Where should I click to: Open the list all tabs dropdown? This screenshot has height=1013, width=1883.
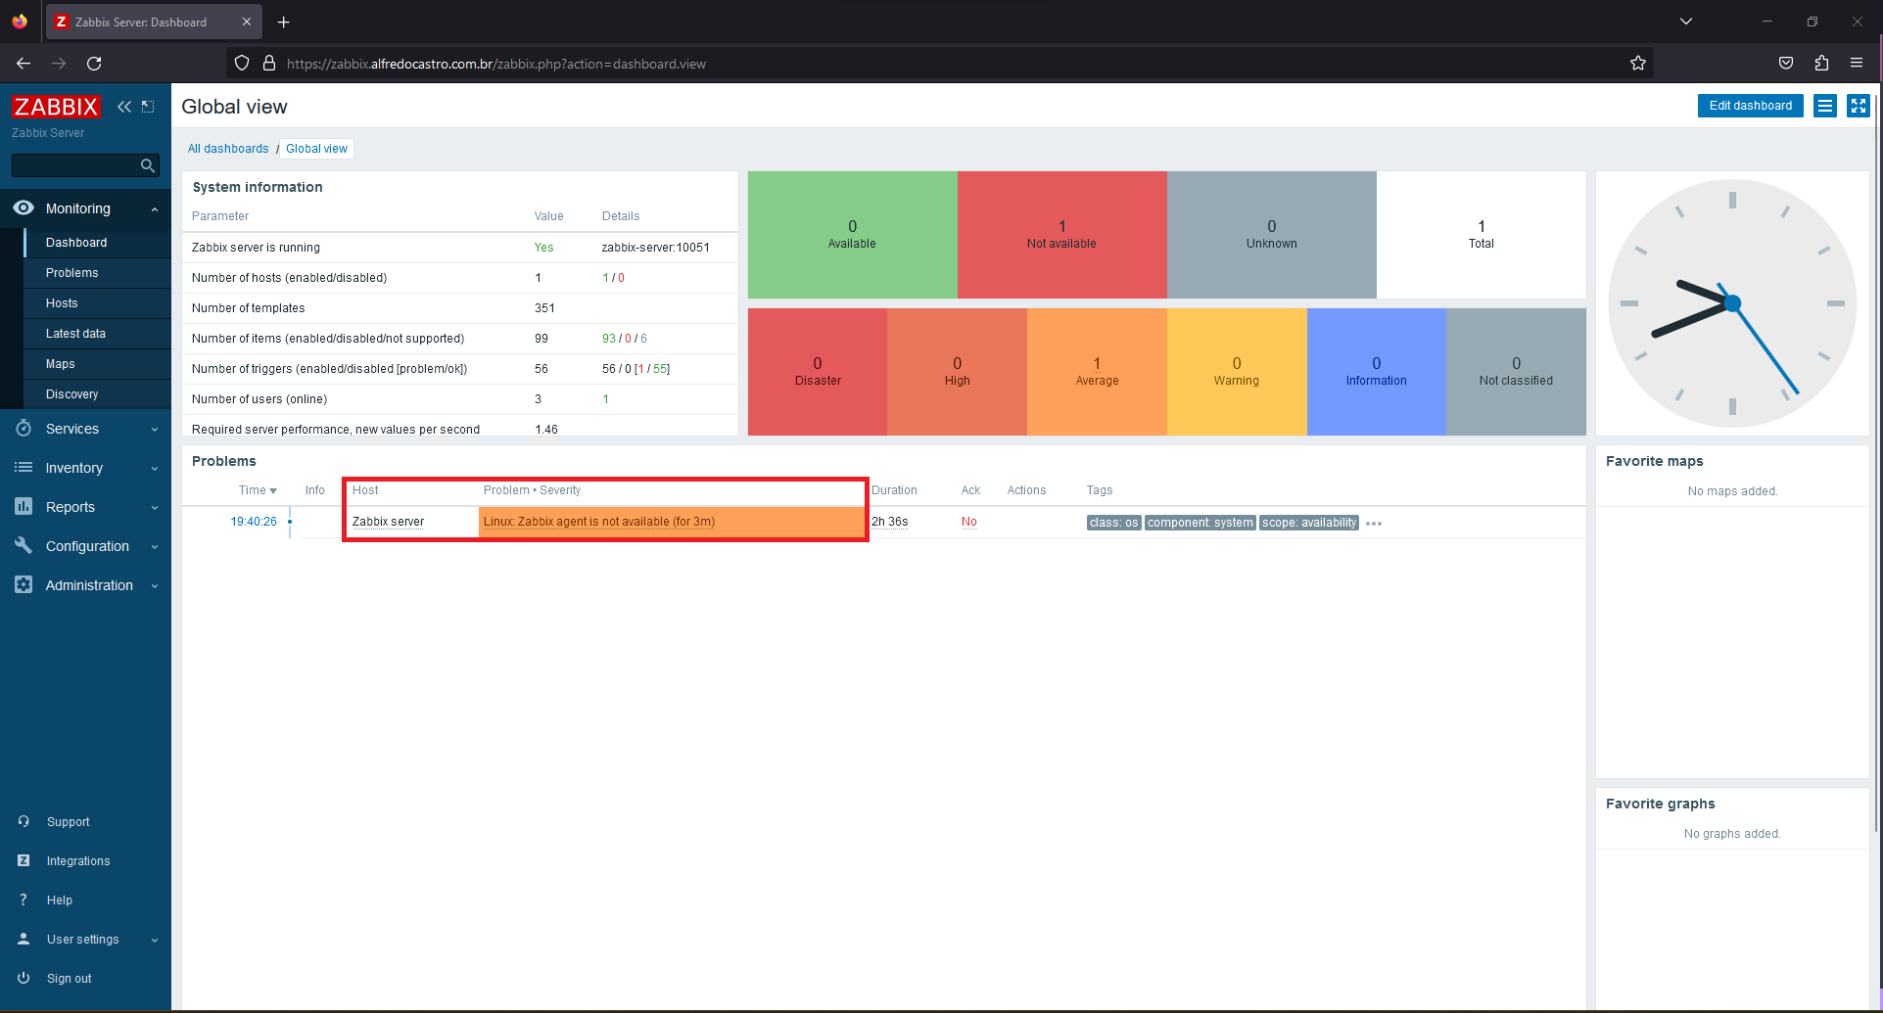pyautogui.click(x=1686, y=22)
